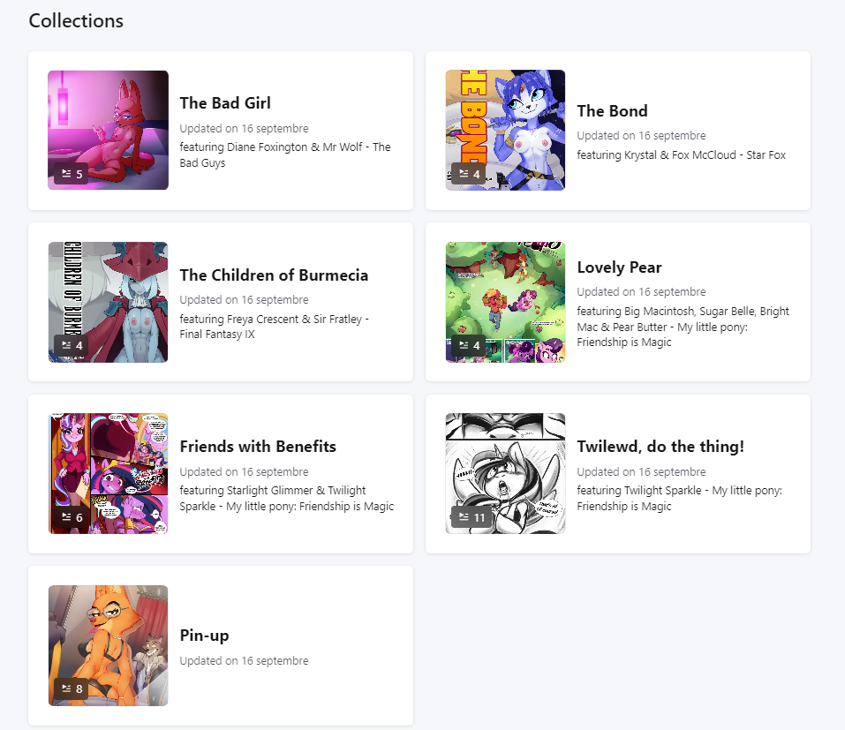Click the 6-item badge on Friends with Benefits

(x=72, y=517)
